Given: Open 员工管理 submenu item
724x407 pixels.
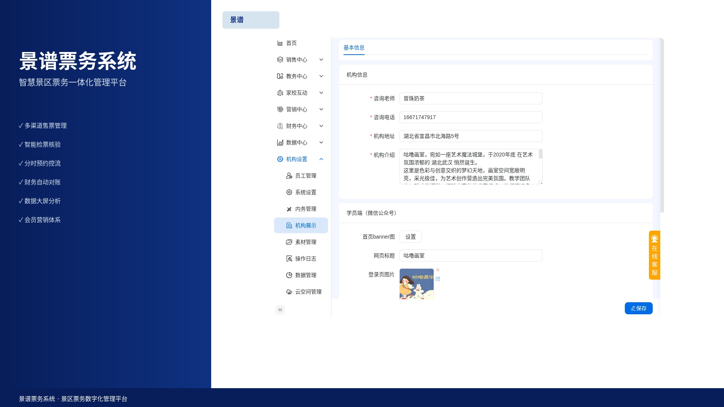Looking at the screenshot, I should pos(301,176).
